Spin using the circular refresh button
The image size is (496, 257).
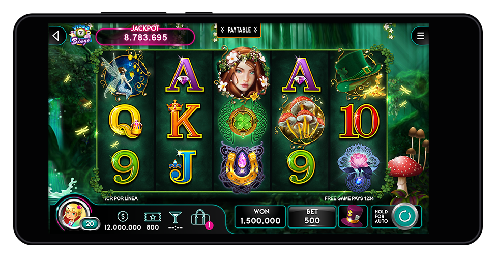404,216
